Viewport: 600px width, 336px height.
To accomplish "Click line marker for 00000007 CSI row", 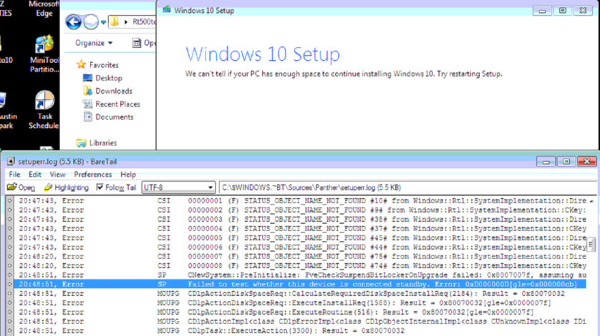I will [x=9, y=257].
